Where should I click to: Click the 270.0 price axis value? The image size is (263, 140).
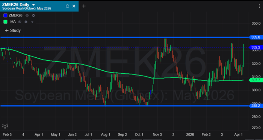tap(256, 128)
